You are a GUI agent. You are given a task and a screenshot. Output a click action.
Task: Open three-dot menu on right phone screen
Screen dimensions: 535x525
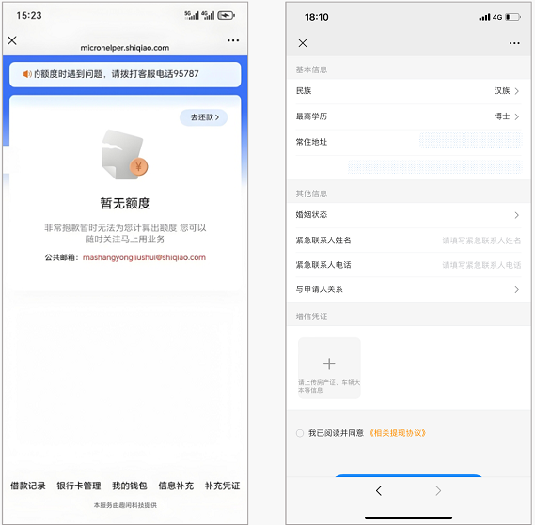514,43
